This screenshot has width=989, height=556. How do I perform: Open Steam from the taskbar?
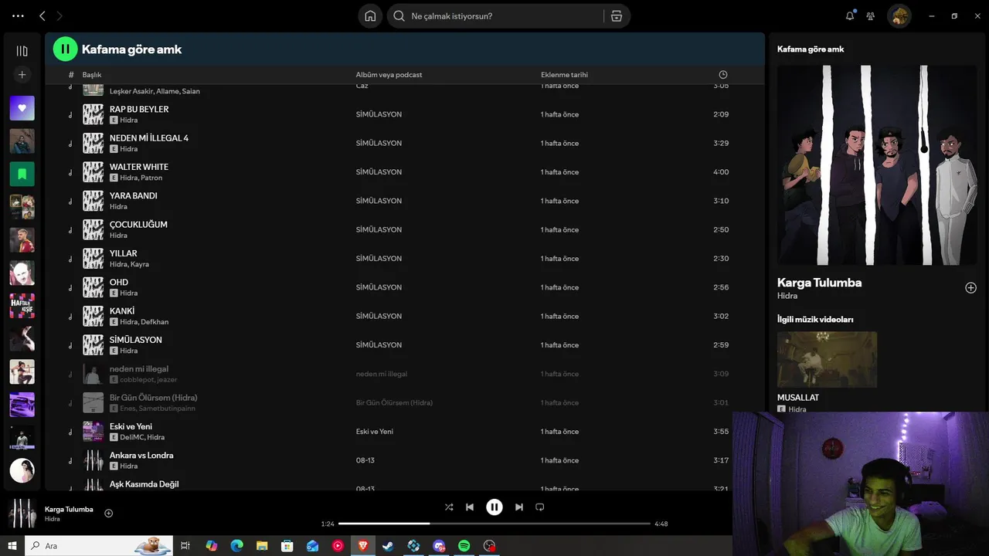[x=388, y=546]
